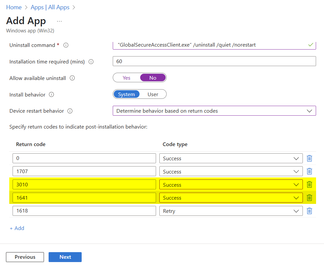Delete the return code 1618 row
The height and width of the screenshot is (268, 324).
click(x=309, y=211)
